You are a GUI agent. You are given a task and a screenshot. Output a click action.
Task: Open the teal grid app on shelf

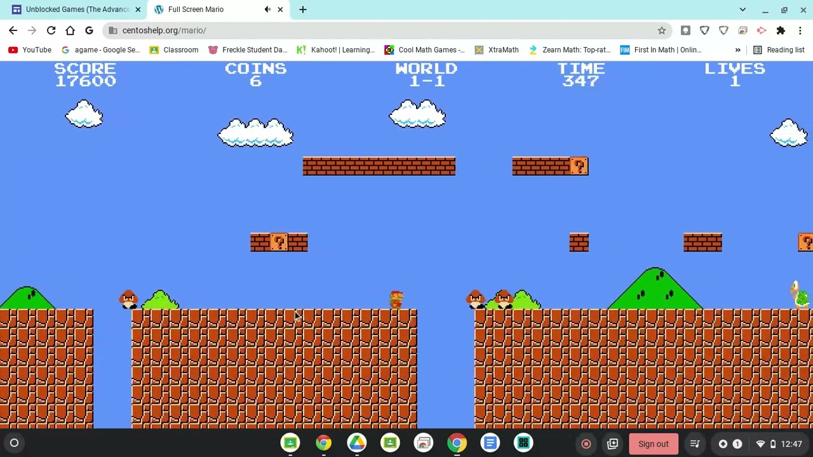tap(523, 443)
